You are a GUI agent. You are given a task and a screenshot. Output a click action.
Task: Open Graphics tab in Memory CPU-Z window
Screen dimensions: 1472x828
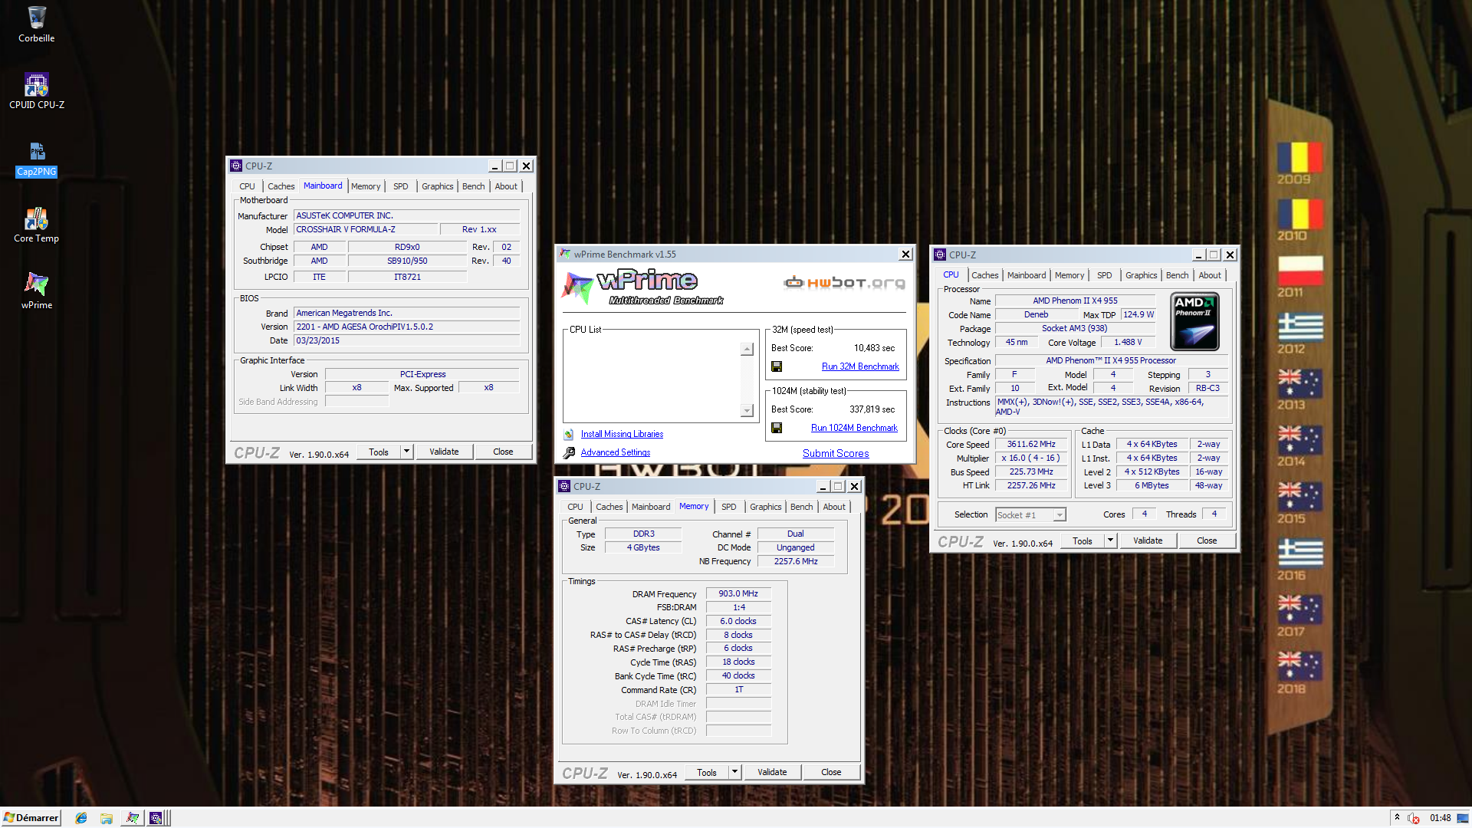coord(765,507)
